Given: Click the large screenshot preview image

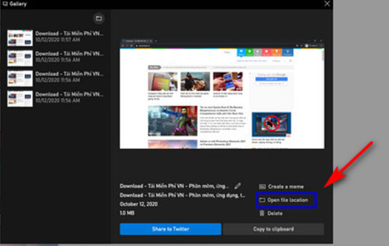Looking at the screenshot, I should [x=222, y=93].
